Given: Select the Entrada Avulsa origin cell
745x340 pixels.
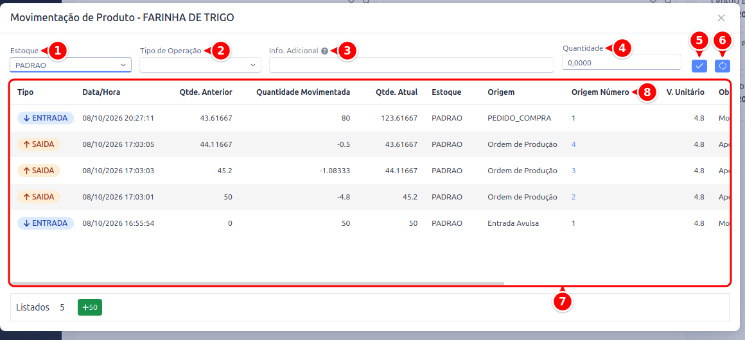Looking at the screenshot, I should tap(513, 223).
